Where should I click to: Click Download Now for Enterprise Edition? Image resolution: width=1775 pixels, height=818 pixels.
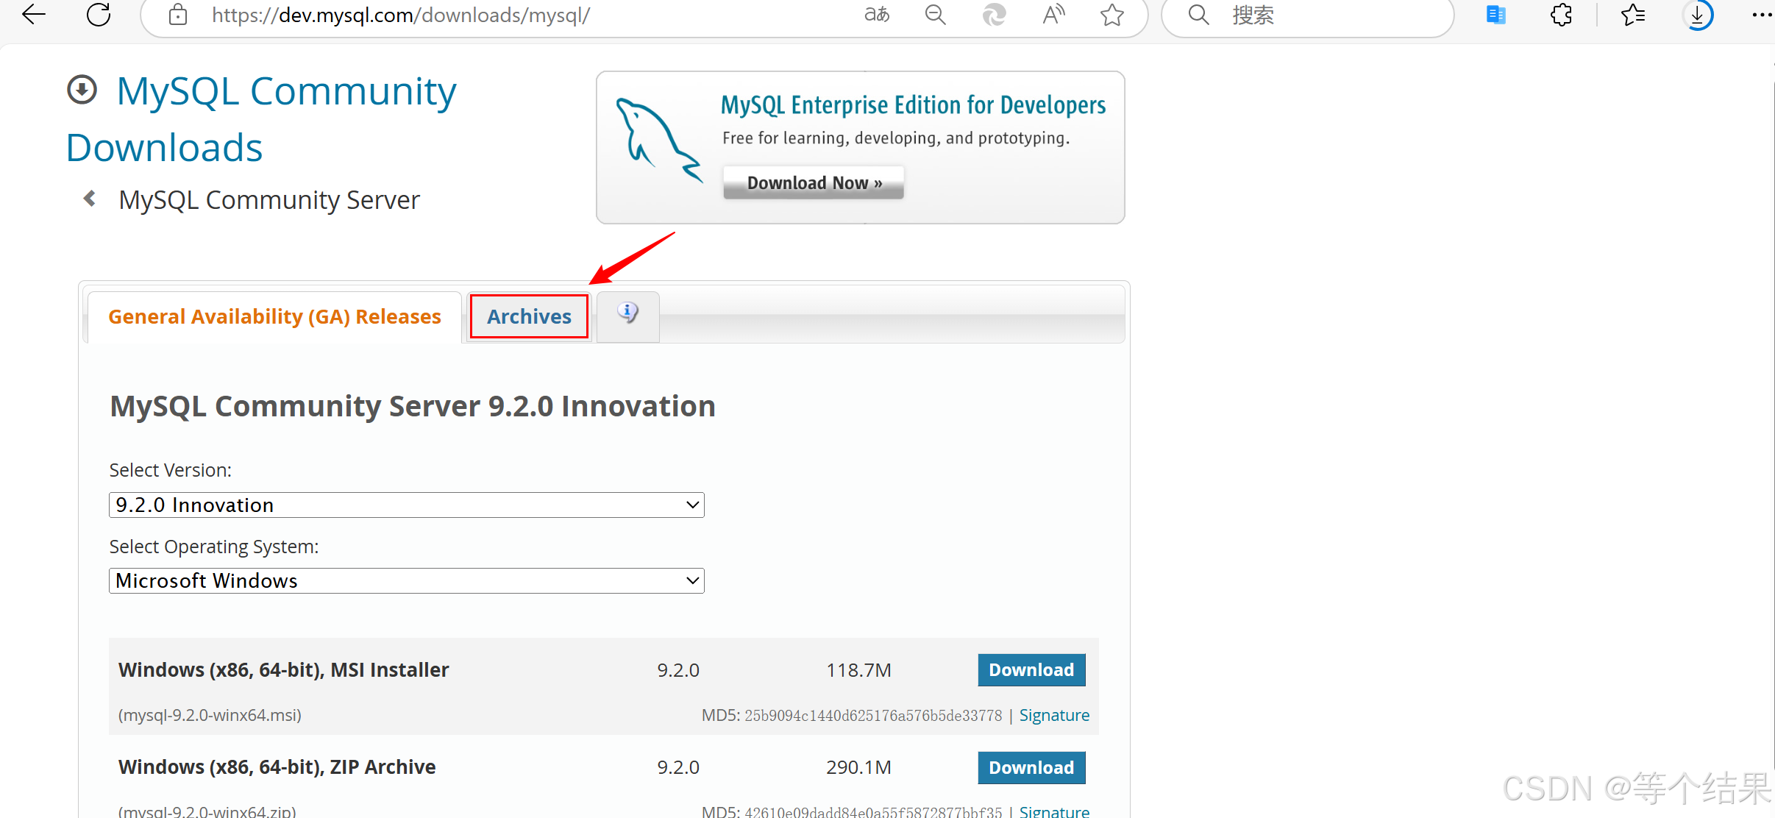click(814, 183)
